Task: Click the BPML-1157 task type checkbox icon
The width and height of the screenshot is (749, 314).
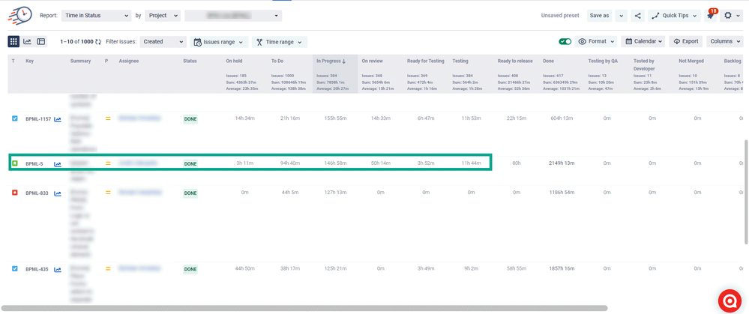Action: tap(14, 118)
